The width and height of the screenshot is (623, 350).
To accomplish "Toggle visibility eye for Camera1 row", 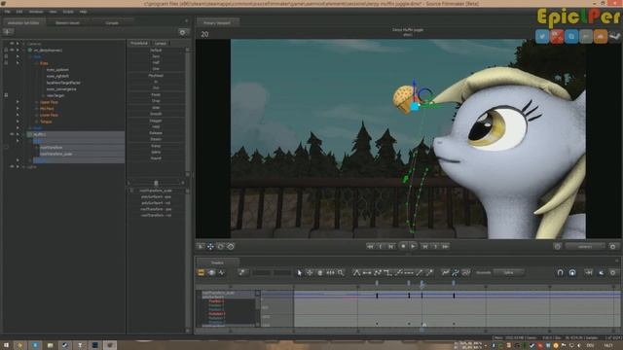I will [x=12, y=44].
